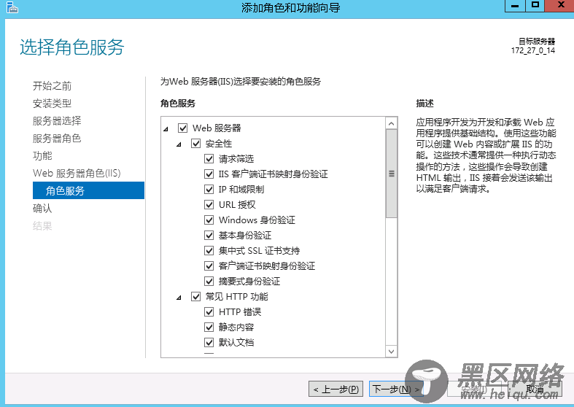Image resolution: width=574 pixels, height=407 pixels.
Task: Click scroll-up arrow of role services list
Action: pyautogui.click(x=392, y=123)
